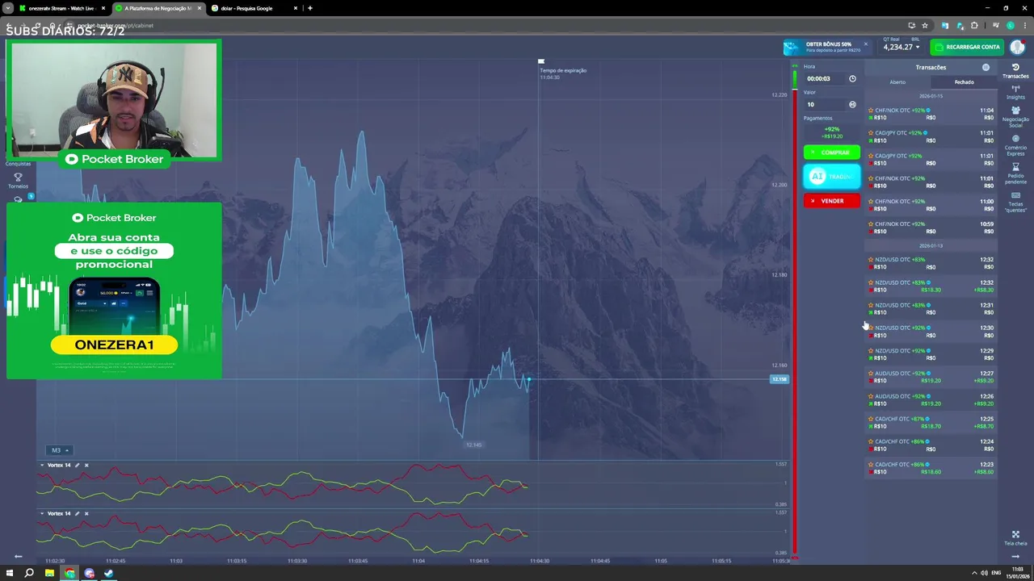Favorite the NZD/USD OTC 12:31 trade star

point(871,306)
